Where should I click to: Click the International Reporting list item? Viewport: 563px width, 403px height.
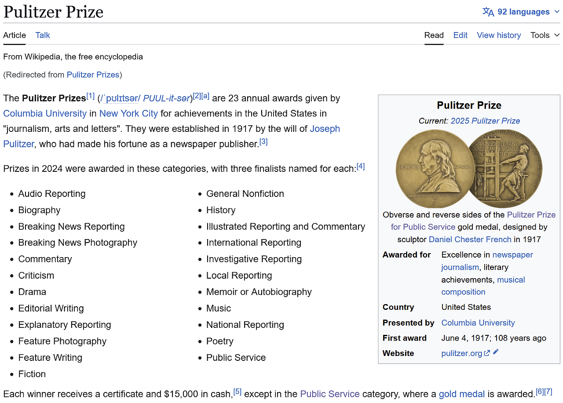point(254,243)
